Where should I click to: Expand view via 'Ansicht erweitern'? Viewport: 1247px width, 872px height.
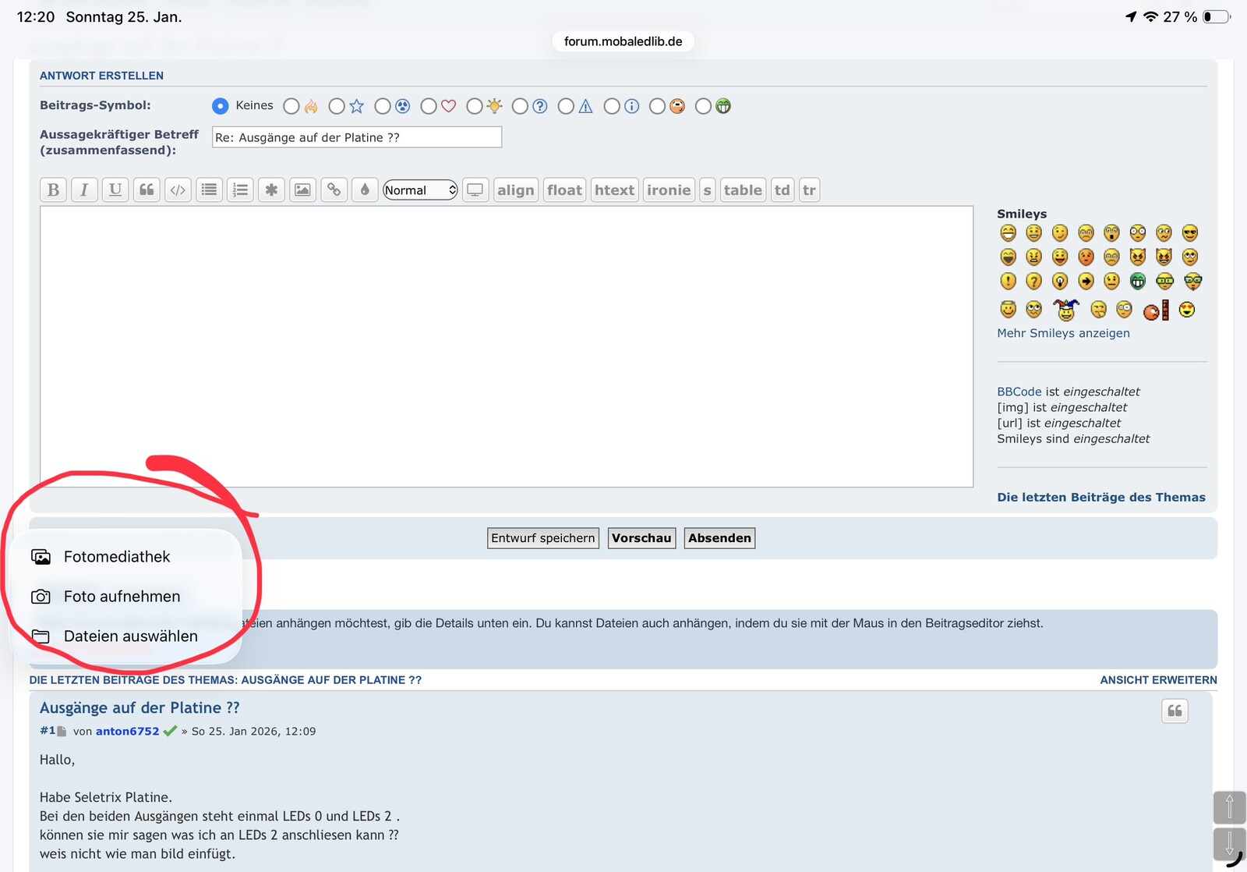pos(1158,680)
